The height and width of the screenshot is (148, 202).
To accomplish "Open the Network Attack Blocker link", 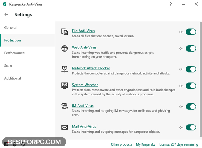I will pyautogui.click(x=91, y=68).
